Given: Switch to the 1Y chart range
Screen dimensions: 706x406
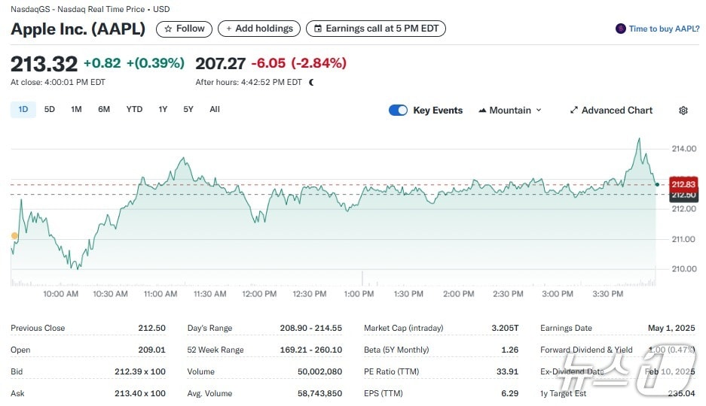Looking at the screenshot, I should [x=163, y=110].
